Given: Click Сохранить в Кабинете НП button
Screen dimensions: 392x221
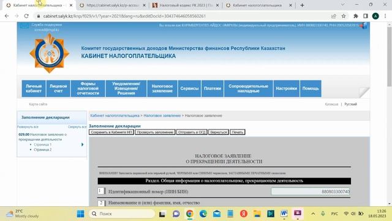Looking at the screenshot, I should coord(111,132).
